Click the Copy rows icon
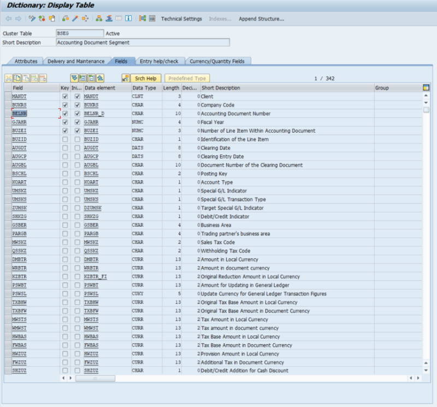This screenshot has width=437, height=407. (17, 77)
